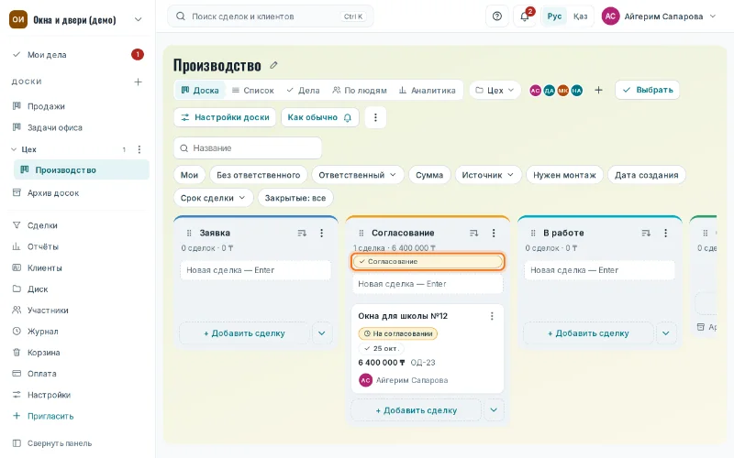Open the help question mark icon
The width and height of the screenshot is (734, 458).
(x=497, y=16)
